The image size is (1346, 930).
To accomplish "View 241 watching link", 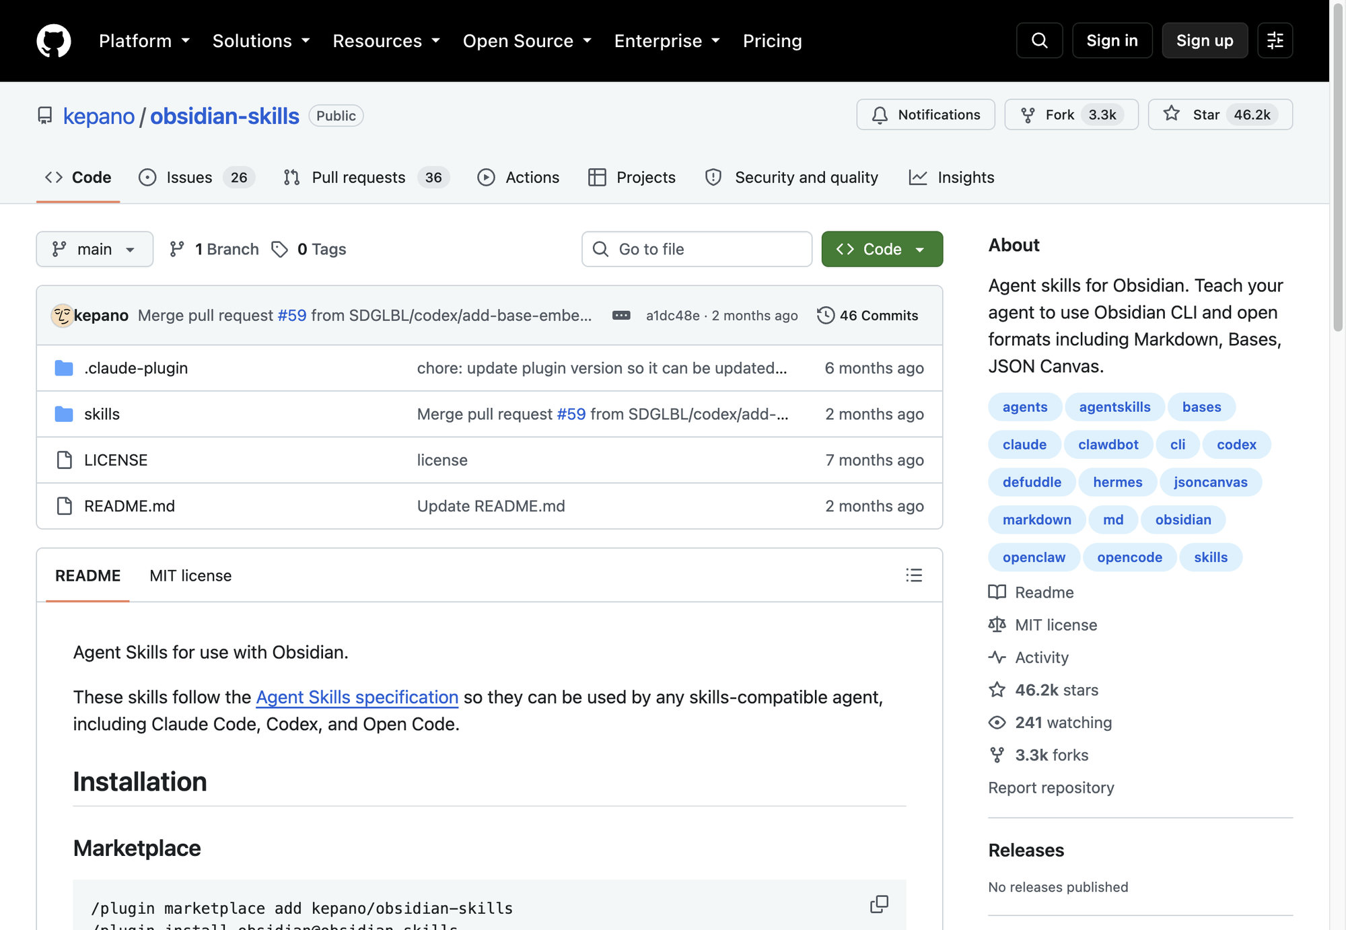I will tap(1050, 723).
